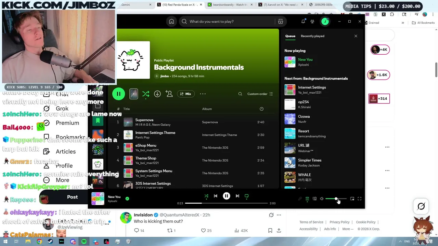Open Grok icon on Invisidon post
438x246 pixels.
pyautogui.click(x=271, y=215)
